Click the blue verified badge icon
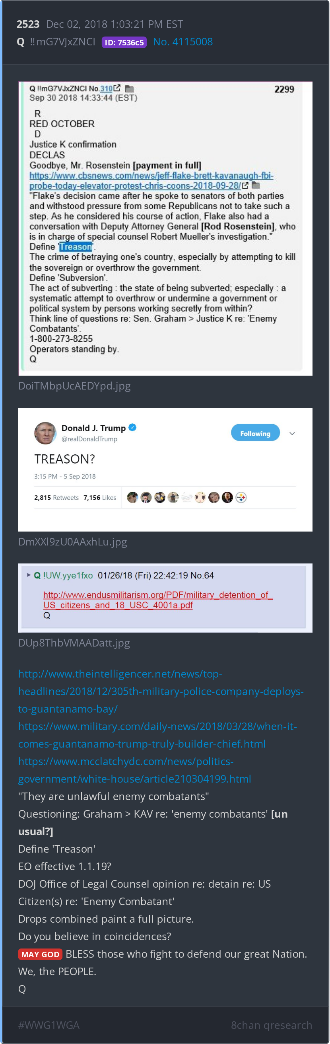The image size is (330, 1044). pos(132,427)
